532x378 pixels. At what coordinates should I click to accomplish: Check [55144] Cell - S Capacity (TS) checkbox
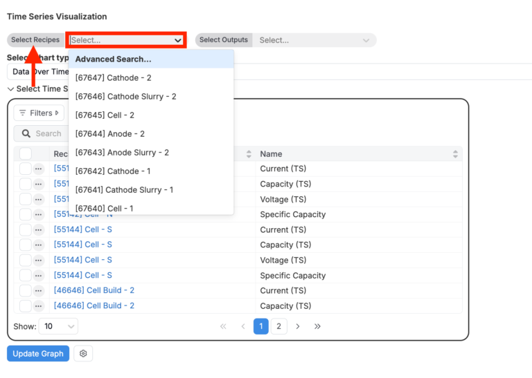click(26, 245)
